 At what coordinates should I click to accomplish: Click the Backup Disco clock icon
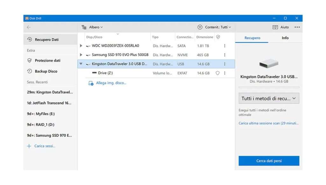coord(30,71)
